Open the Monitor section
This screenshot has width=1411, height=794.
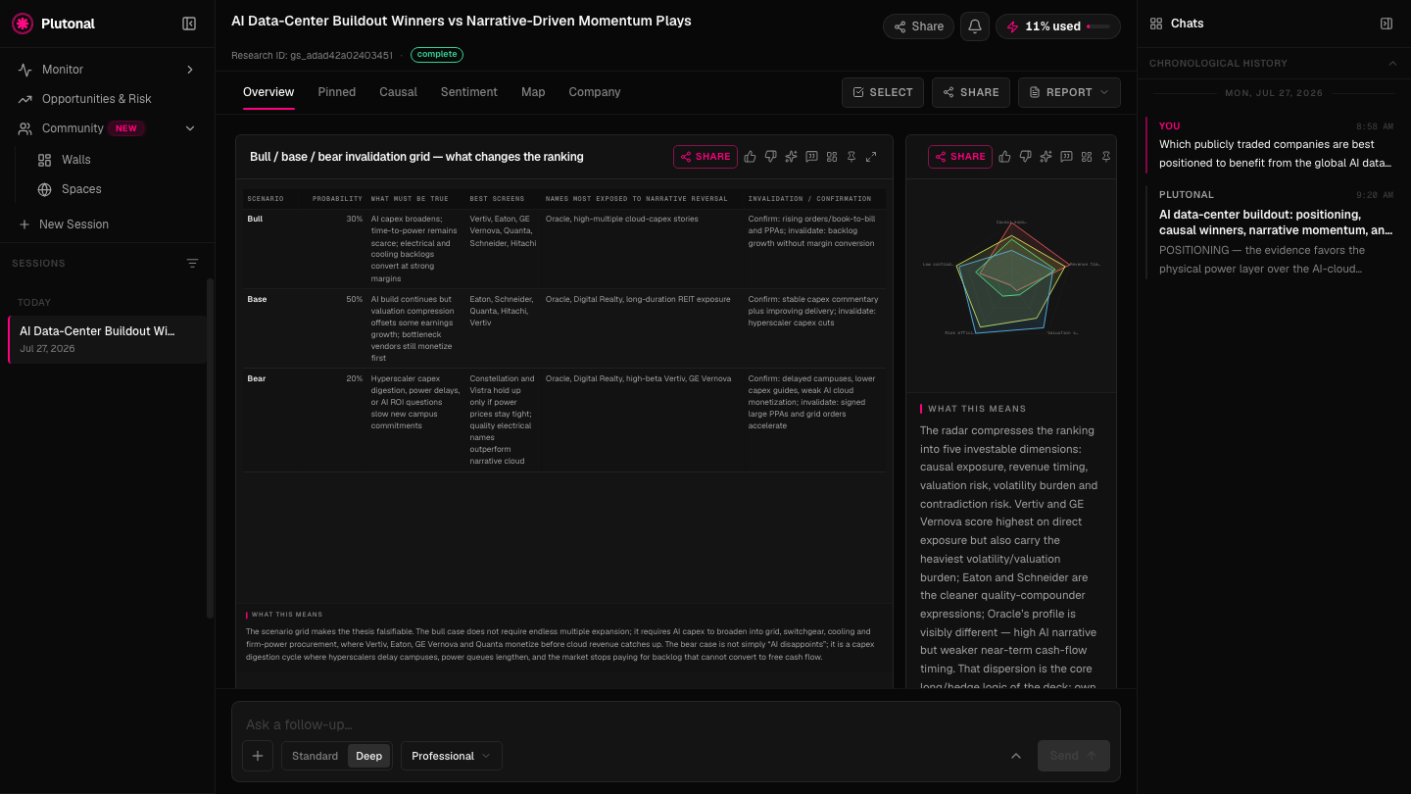[107, 70]
